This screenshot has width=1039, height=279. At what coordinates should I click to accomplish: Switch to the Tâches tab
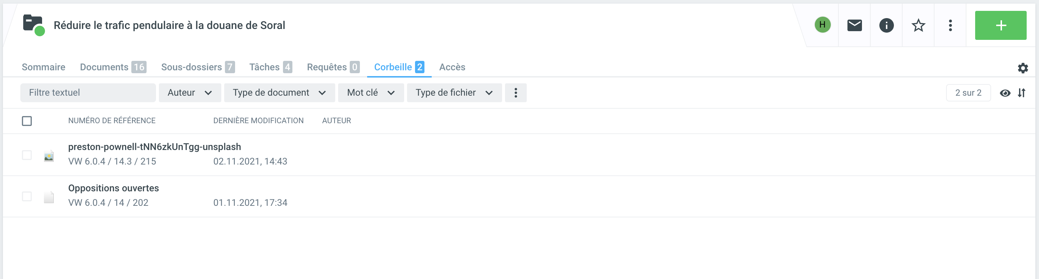(270, 67)
